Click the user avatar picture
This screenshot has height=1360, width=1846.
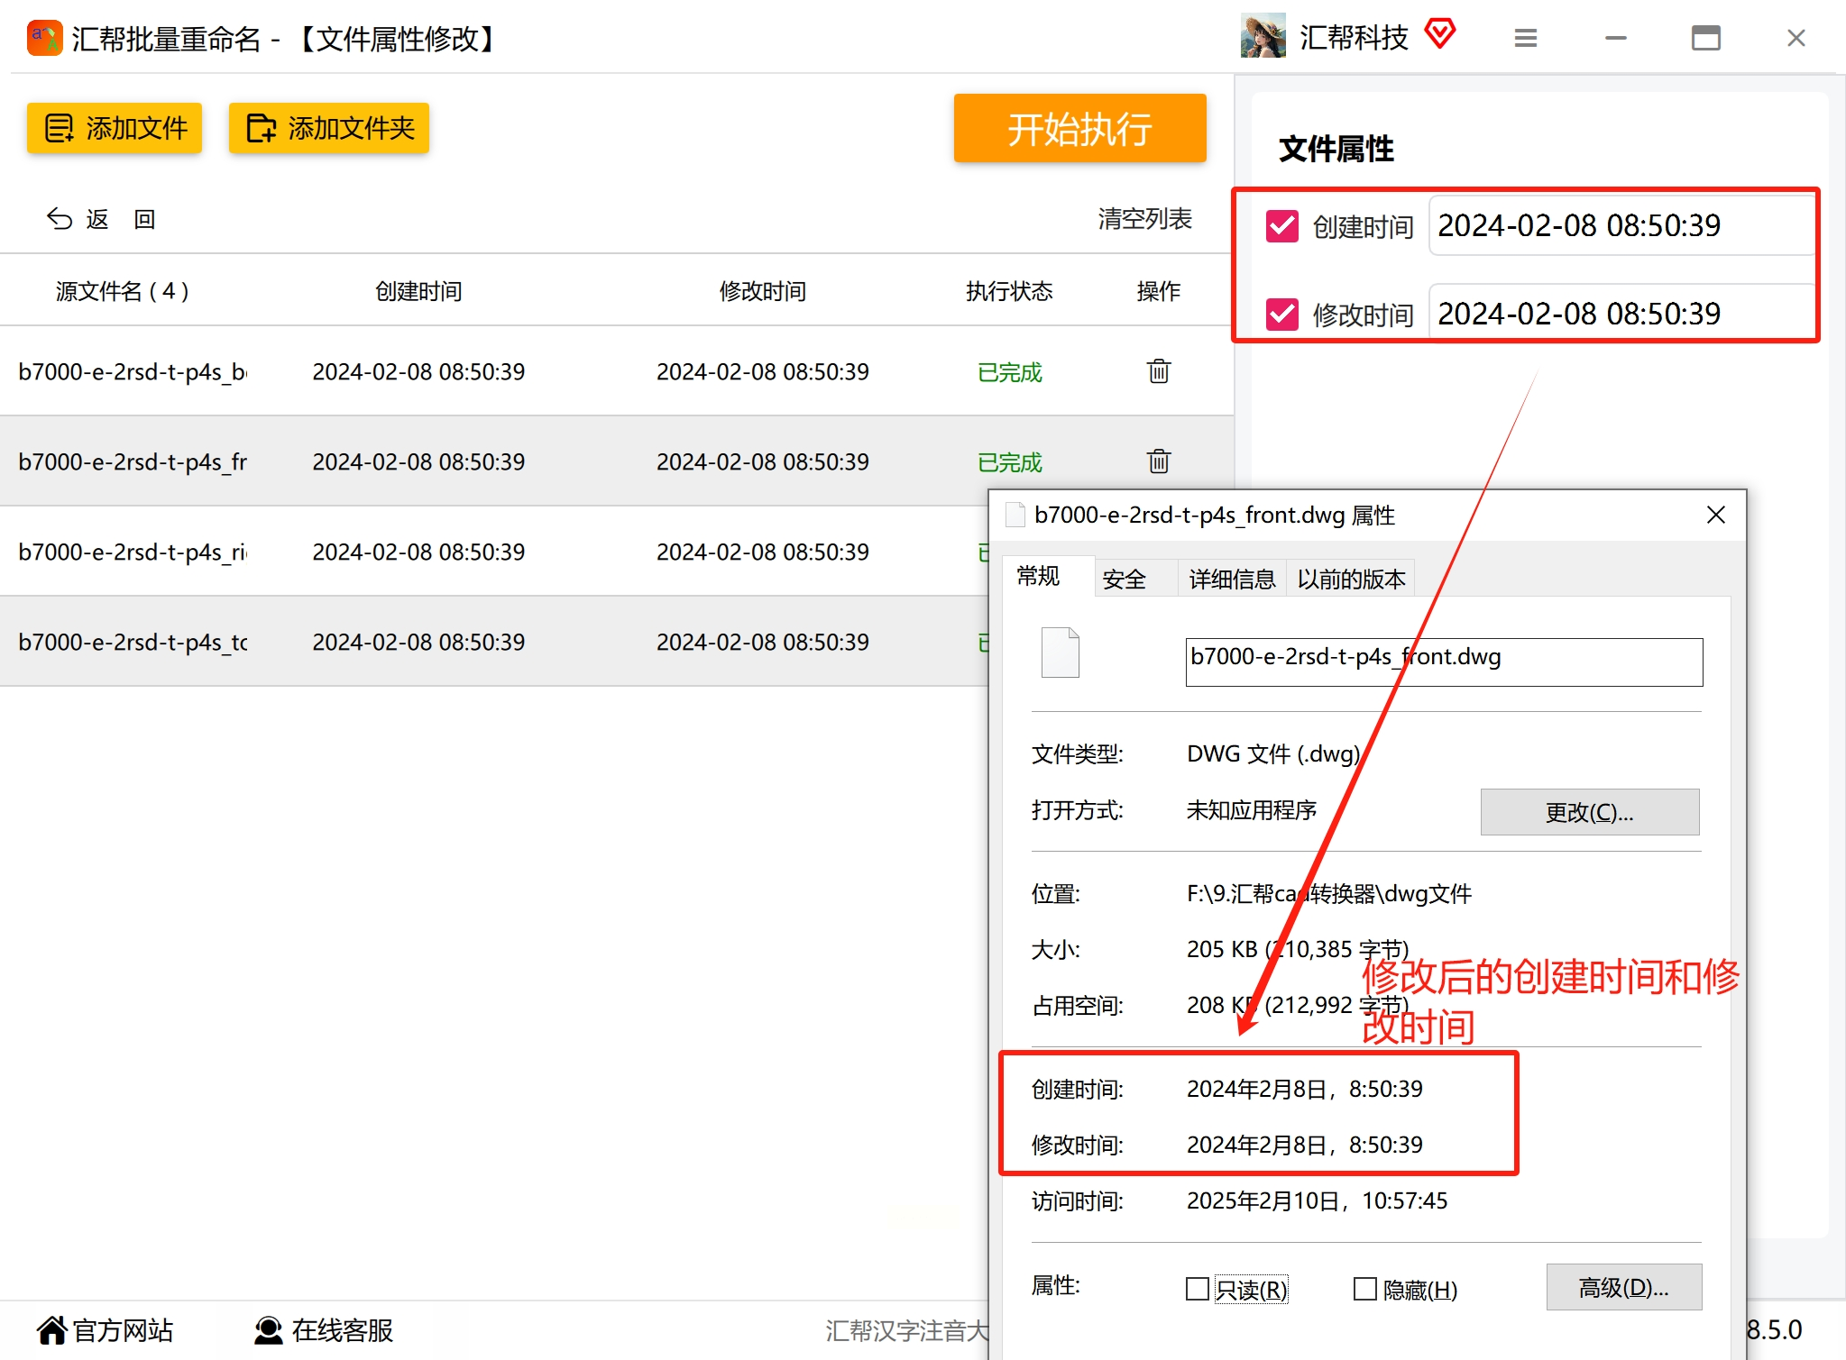tap(1263, 36)
